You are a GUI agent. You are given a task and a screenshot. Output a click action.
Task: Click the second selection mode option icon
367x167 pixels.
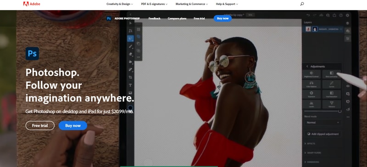139,37
